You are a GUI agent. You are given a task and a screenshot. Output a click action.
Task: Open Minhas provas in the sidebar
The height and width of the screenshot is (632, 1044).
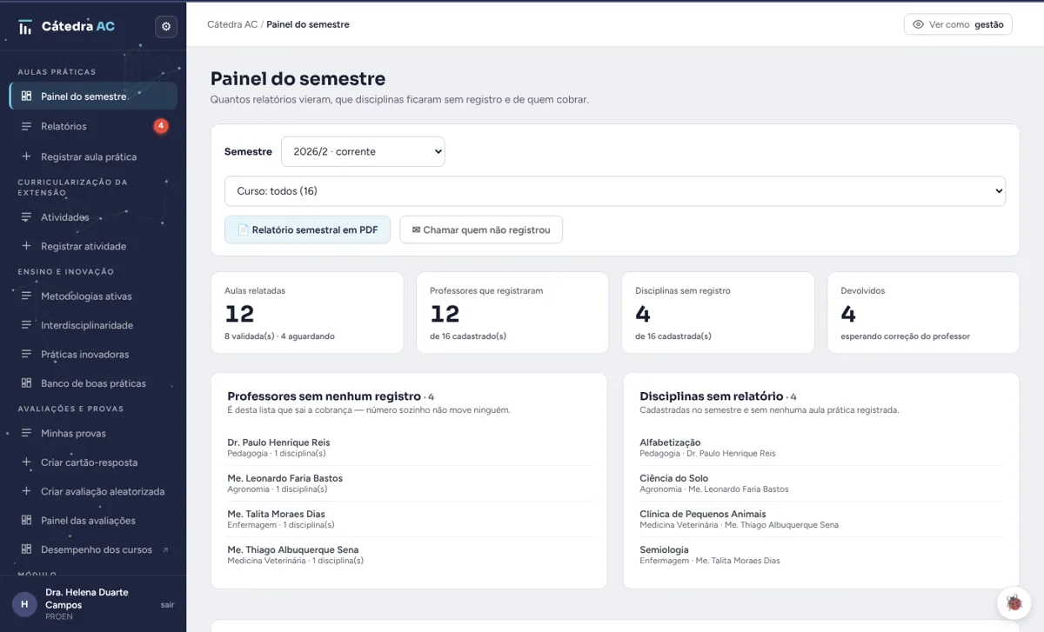click(93, 433)
